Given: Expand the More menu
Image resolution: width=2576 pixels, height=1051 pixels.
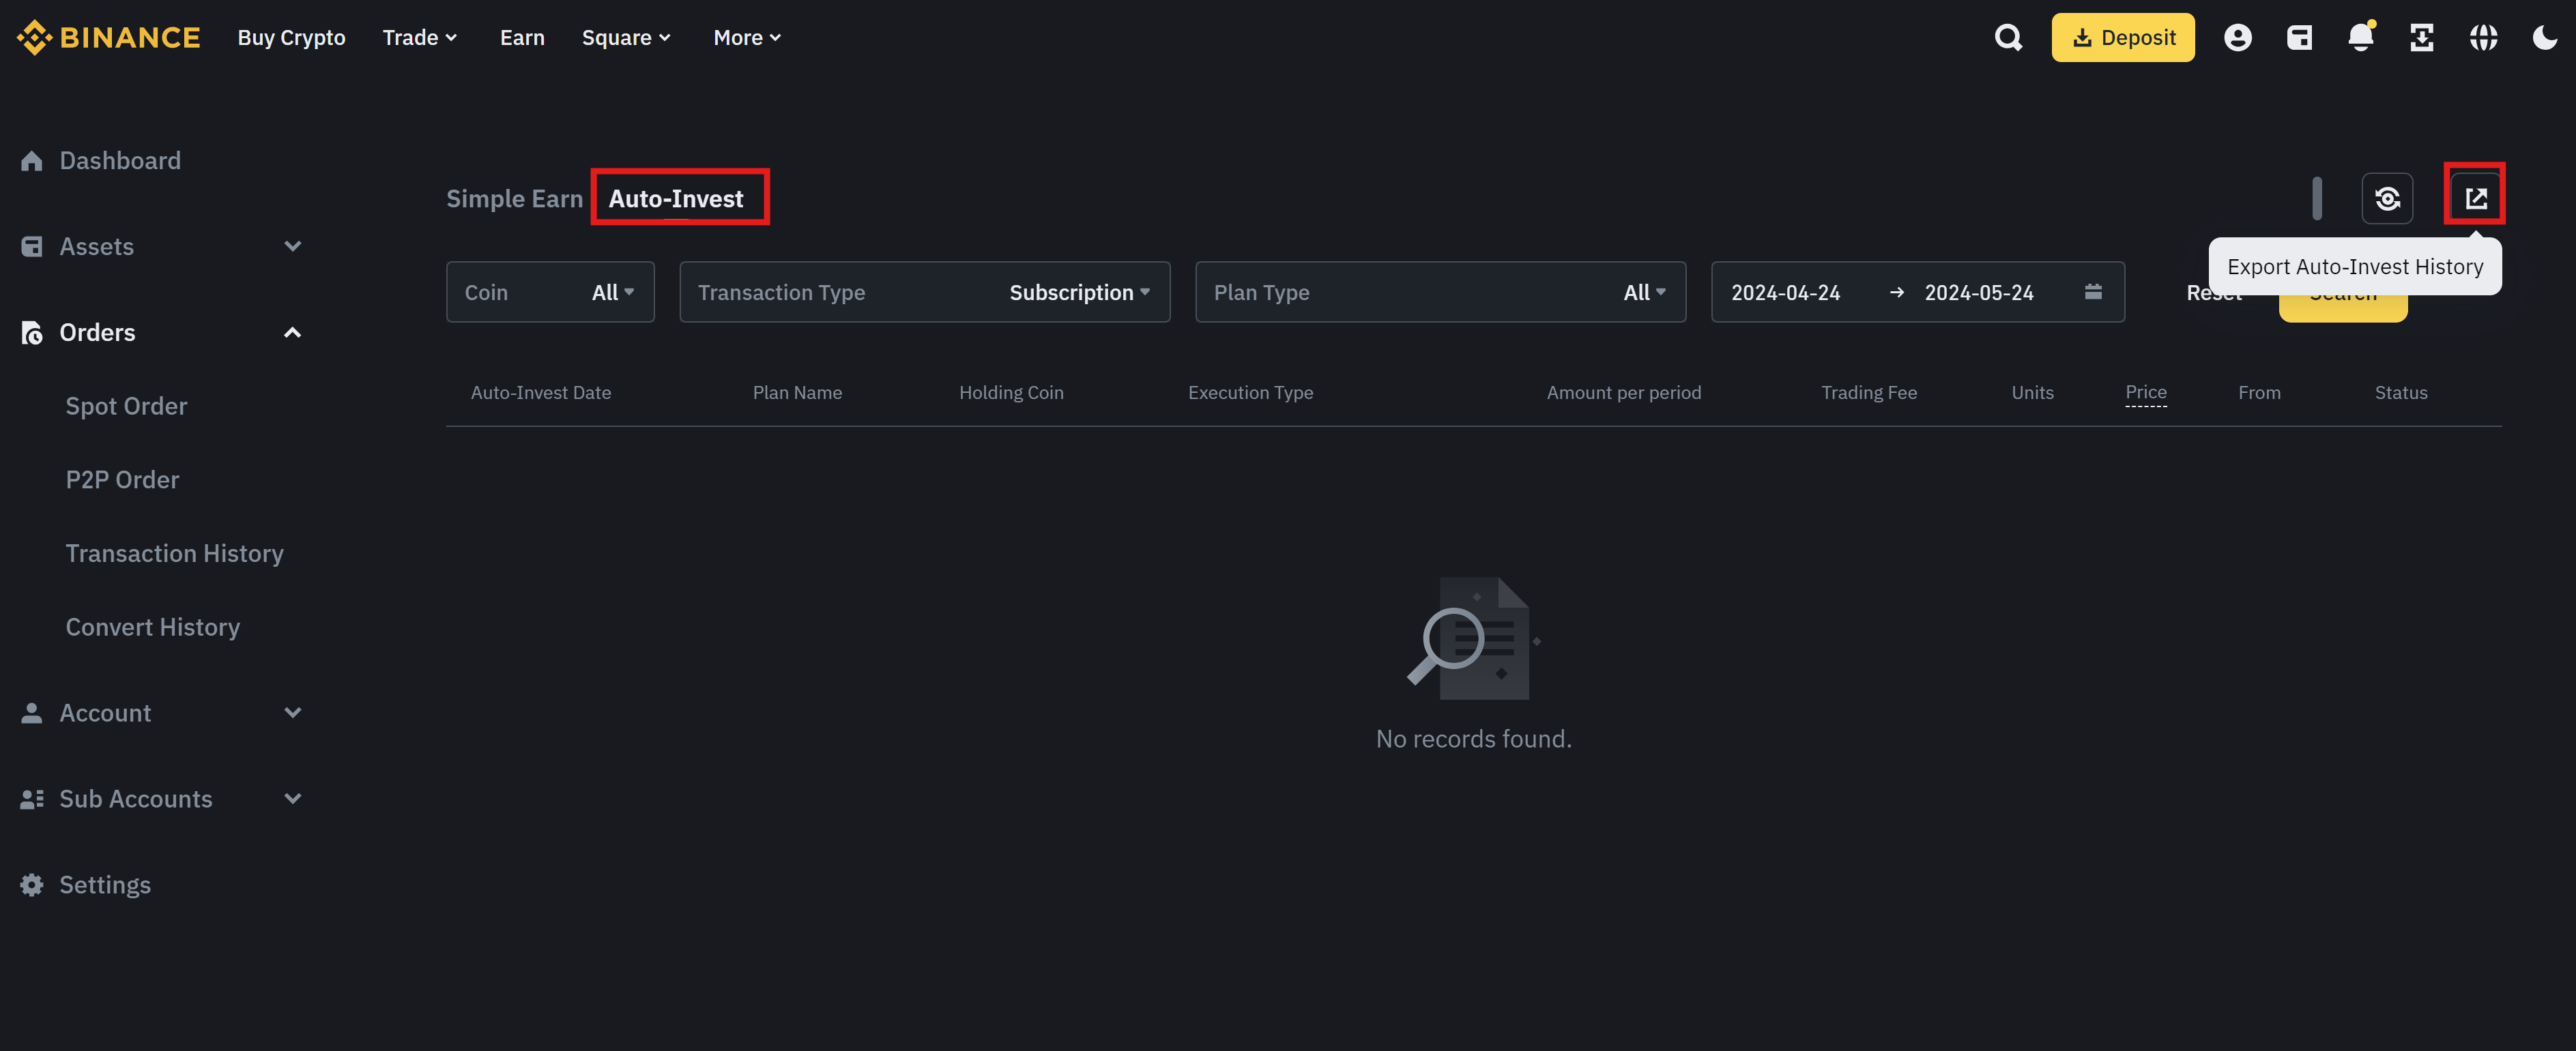Looking at the screenshot, I should click(x=747, y=37).
